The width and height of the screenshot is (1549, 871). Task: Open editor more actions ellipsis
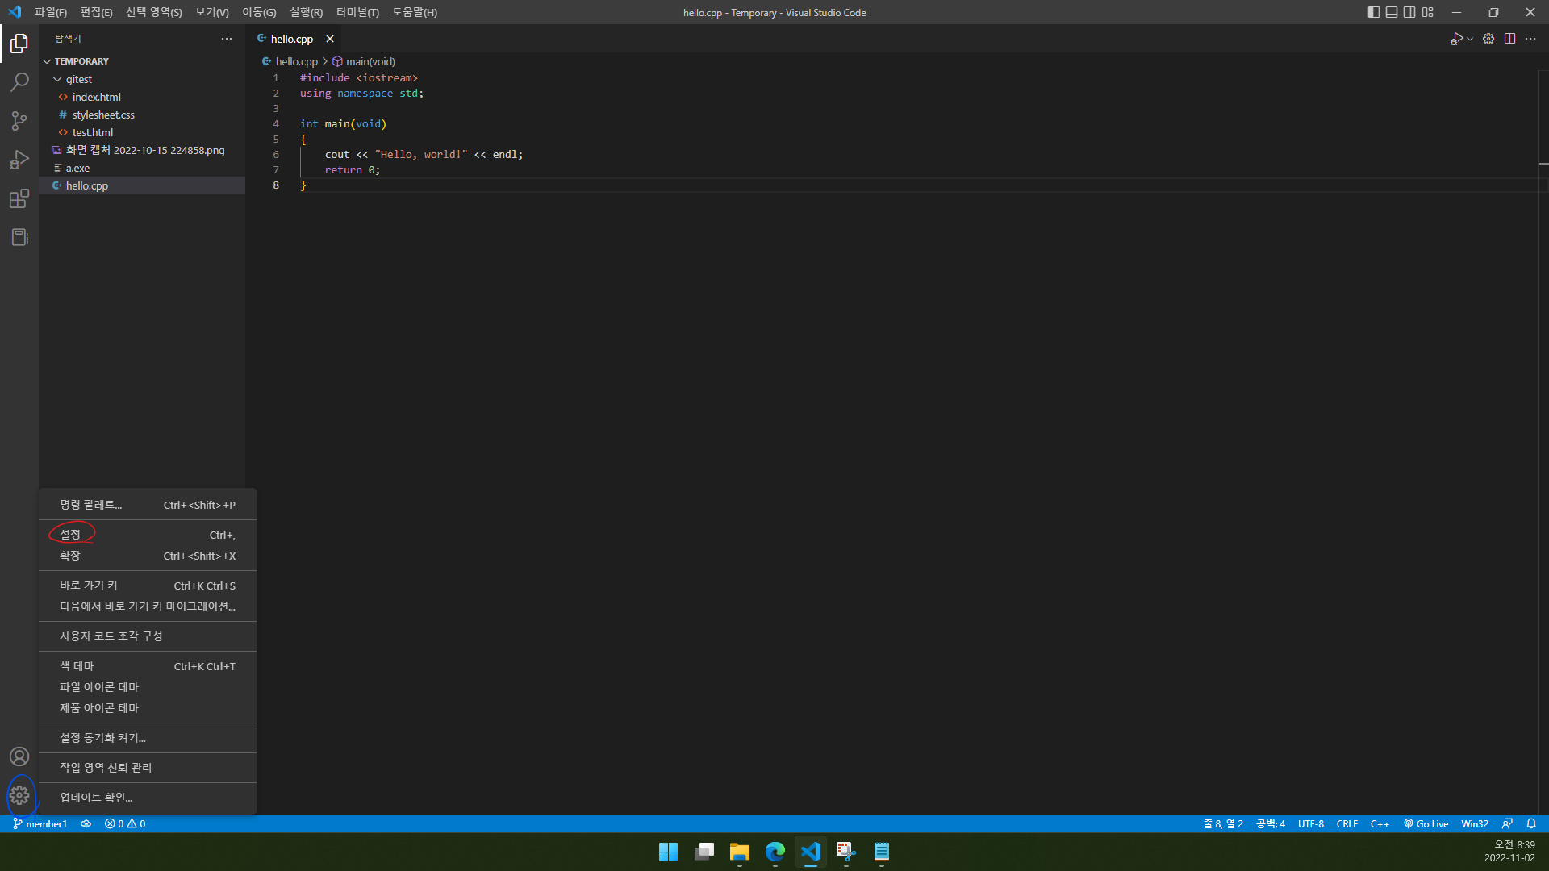[1530, 39]
